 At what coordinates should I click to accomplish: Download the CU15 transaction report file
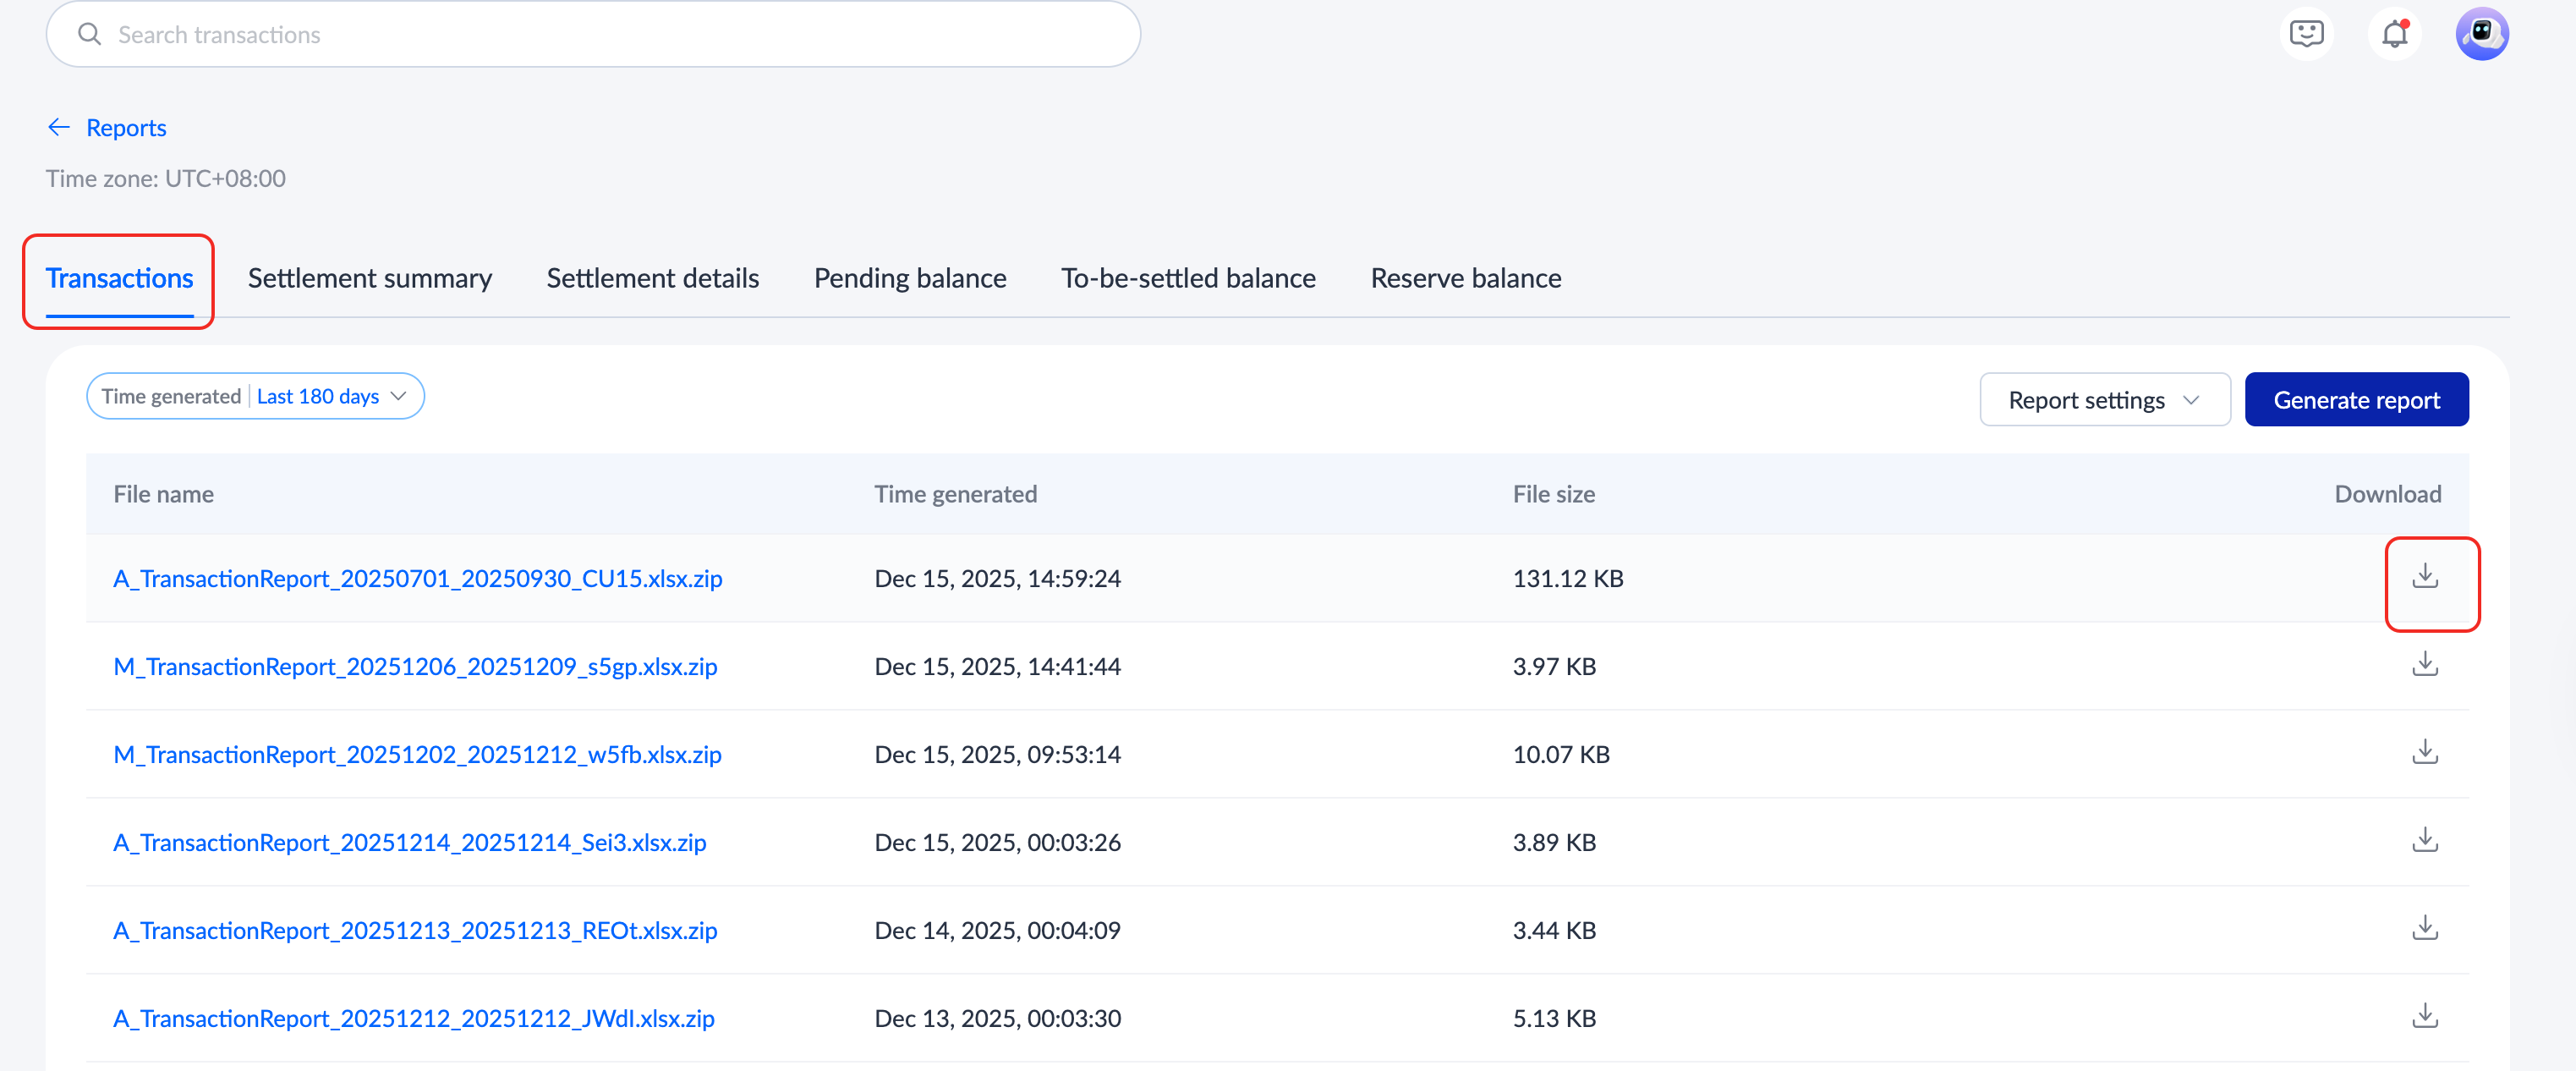click(x=2424, y=577)
